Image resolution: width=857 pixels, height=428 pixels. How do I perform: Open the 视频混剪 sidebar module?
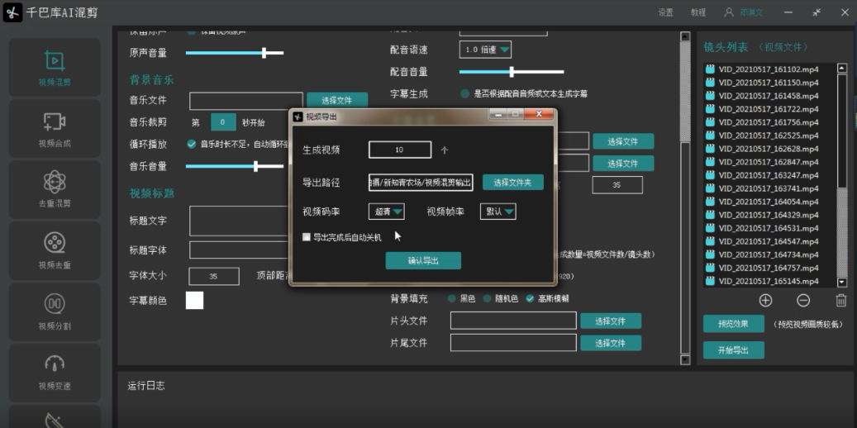click(55, 67)
